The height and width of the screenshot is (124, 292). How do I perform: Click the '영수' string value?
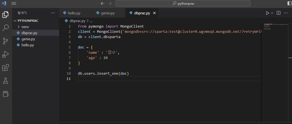(111, 53)
